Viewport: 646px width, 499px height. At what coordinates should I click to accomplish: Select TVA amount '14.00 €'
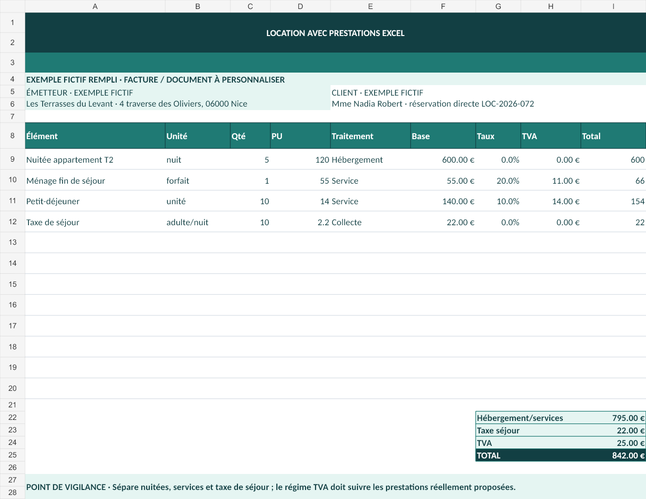(x=551, y=201)
